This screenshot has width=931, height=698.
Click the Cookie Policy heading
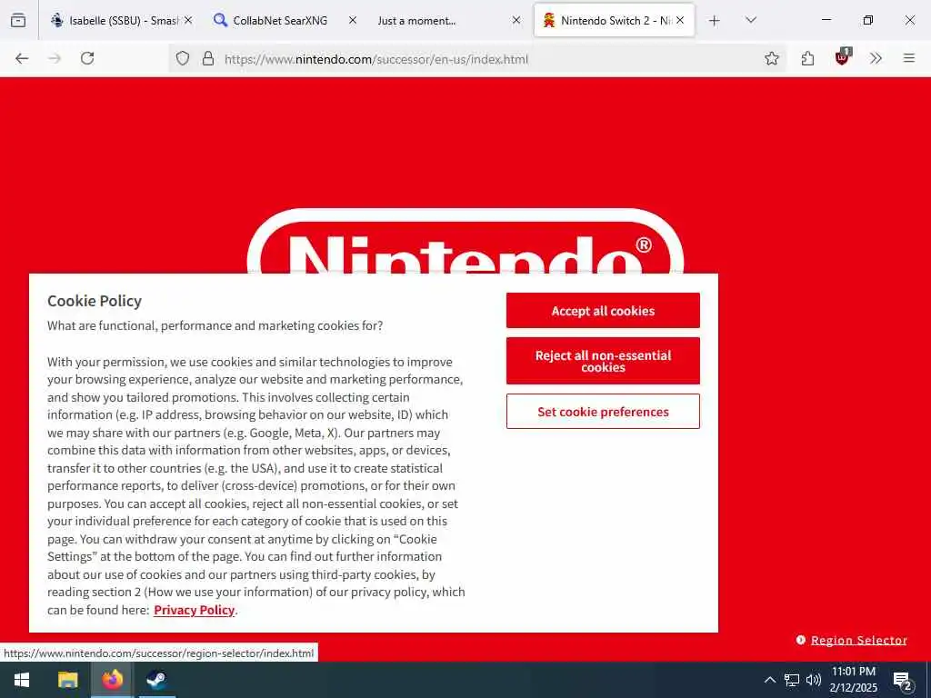[95, 301]
